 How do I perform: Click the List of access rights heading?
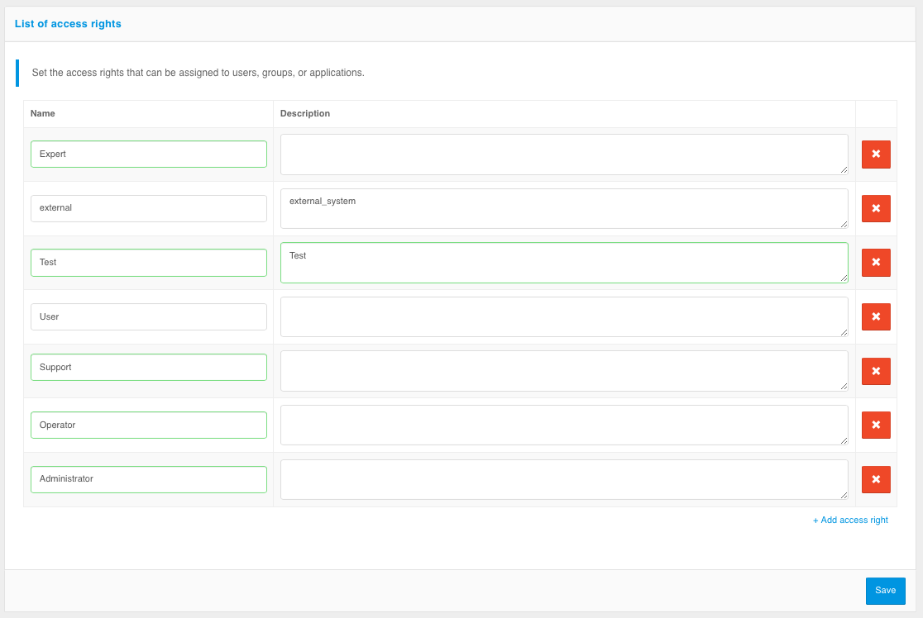click(x=68, y=23)
